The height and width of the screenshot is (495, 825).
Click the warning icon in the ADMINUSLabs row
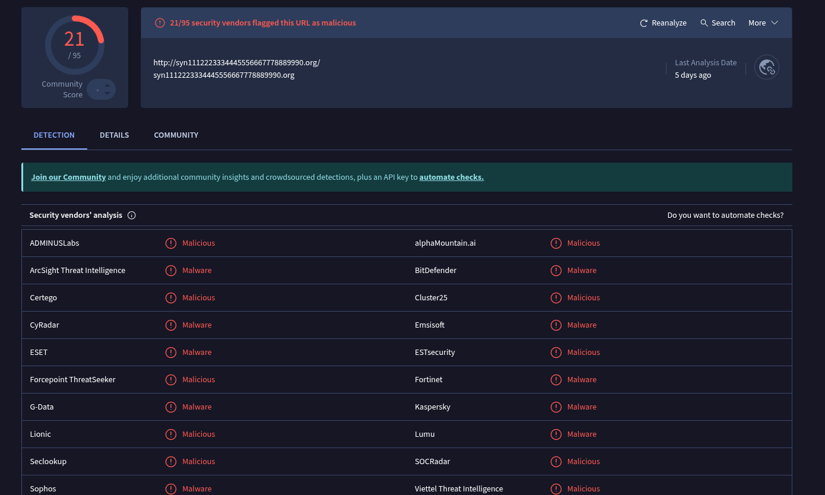coord(171,243)
